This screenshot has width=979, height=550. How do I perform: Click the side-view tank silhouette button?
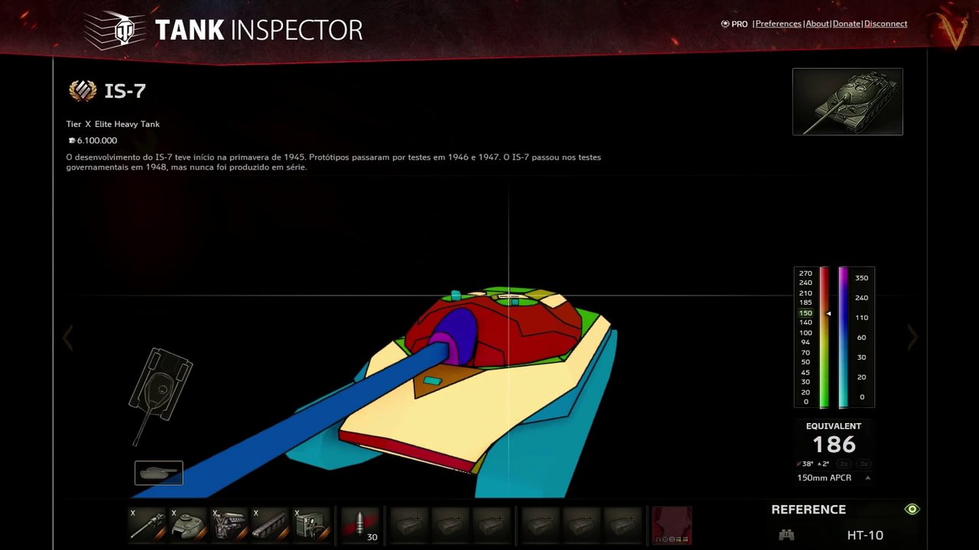(x=159, y=473)
